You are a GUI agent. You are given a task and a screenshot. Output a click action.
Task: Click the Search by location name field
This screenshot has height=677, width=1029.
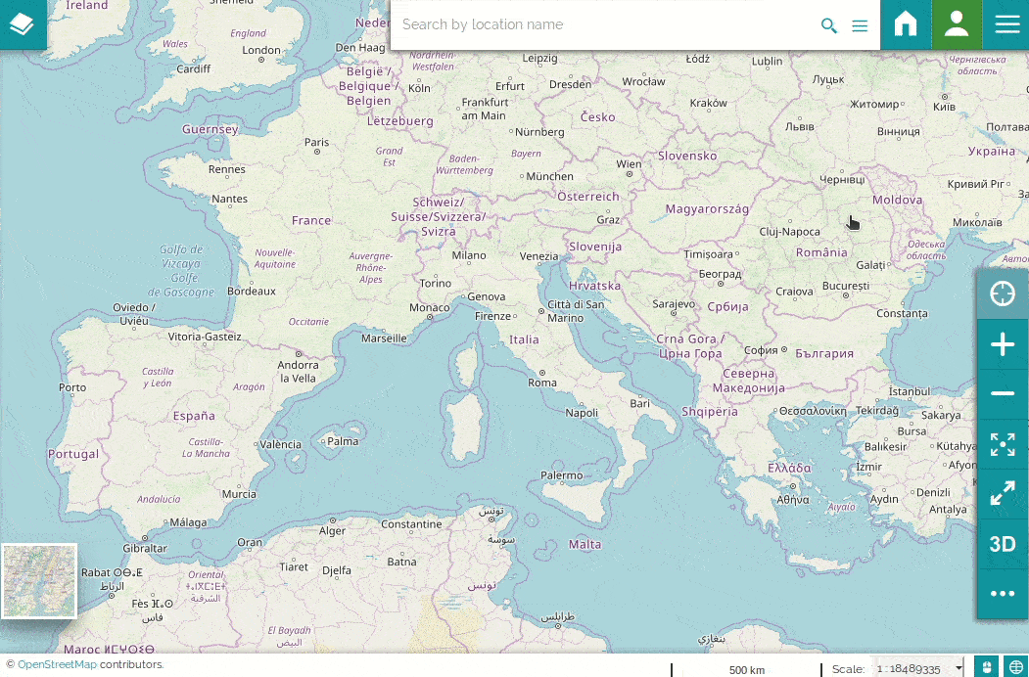click(604, 24)
